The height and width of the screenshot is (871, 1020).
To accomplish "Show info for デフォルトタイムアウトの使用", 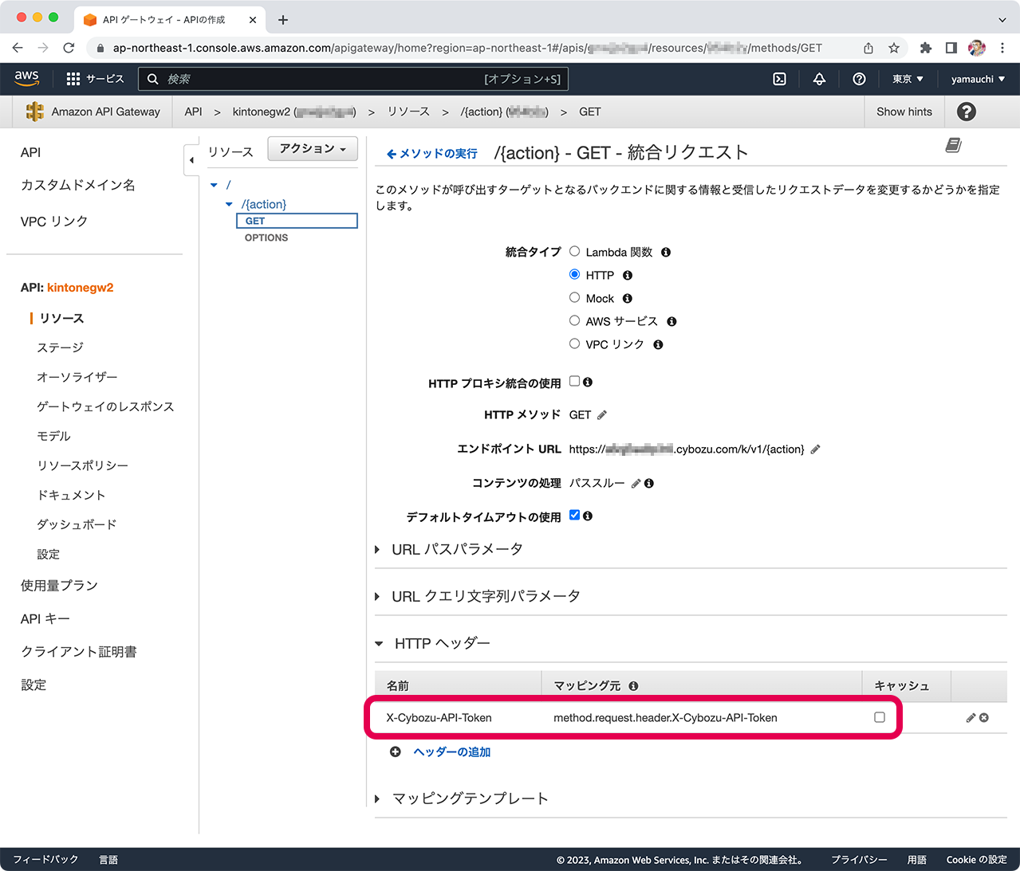I will (x=588, y=516).
